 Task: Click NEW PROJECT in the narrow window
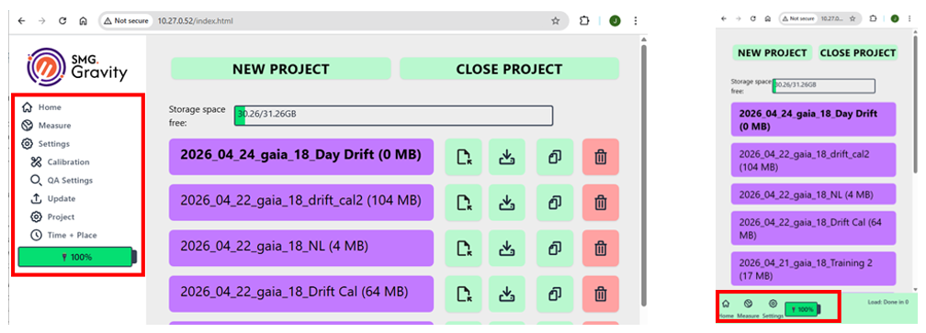pos(772,52)
